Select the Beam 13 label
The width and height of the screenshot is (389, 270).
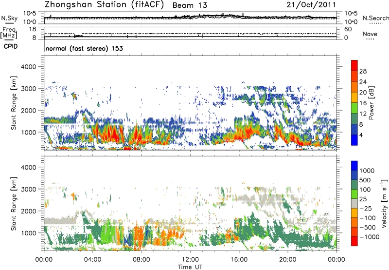(190, 5)
